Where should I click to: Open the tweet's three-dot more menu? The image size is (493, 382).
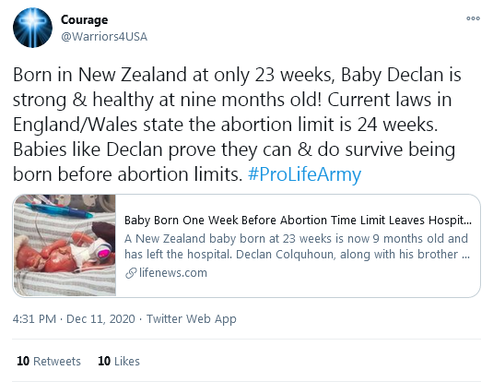473,18
